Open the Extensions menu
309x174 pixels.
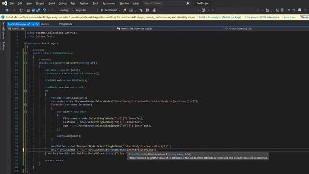coord(109,3)
